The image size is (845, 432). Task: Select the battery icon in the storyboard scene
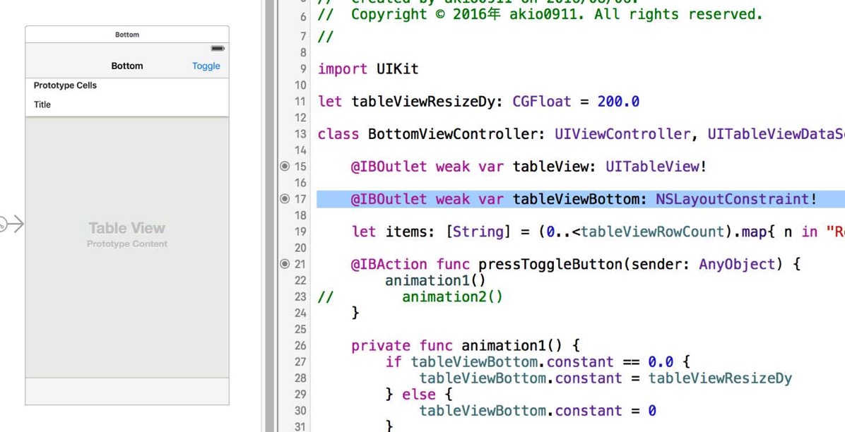click(217, 49)
